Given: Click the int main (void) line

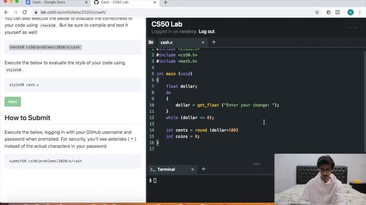Looking at the screenshot, I should click(x=174, y=73).
